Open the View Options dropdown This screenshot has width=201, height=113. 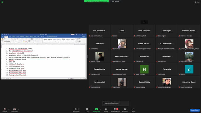116,1
